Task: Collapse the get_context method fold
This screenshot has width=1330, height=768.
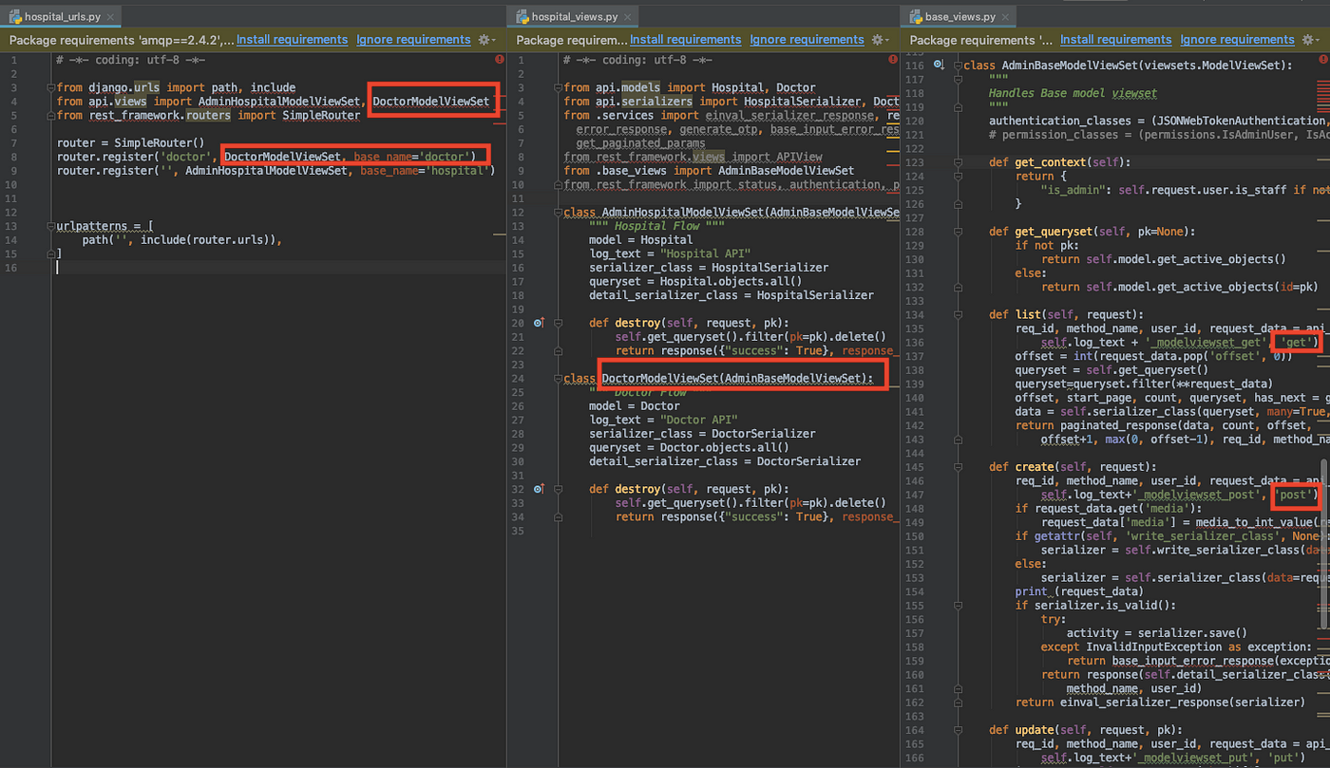Action: click(x=959, y=161)
